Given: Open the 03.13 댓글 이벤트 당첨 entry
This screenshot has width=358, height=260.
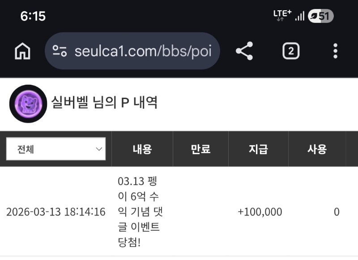Looking at the screenshot, I should (139, 212).
